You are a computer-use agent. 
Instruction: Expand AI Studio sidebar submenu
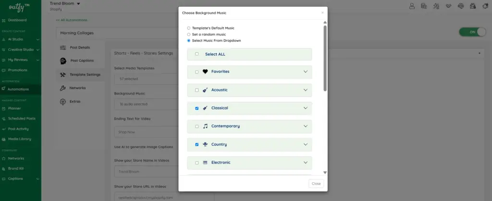(37, 39)
